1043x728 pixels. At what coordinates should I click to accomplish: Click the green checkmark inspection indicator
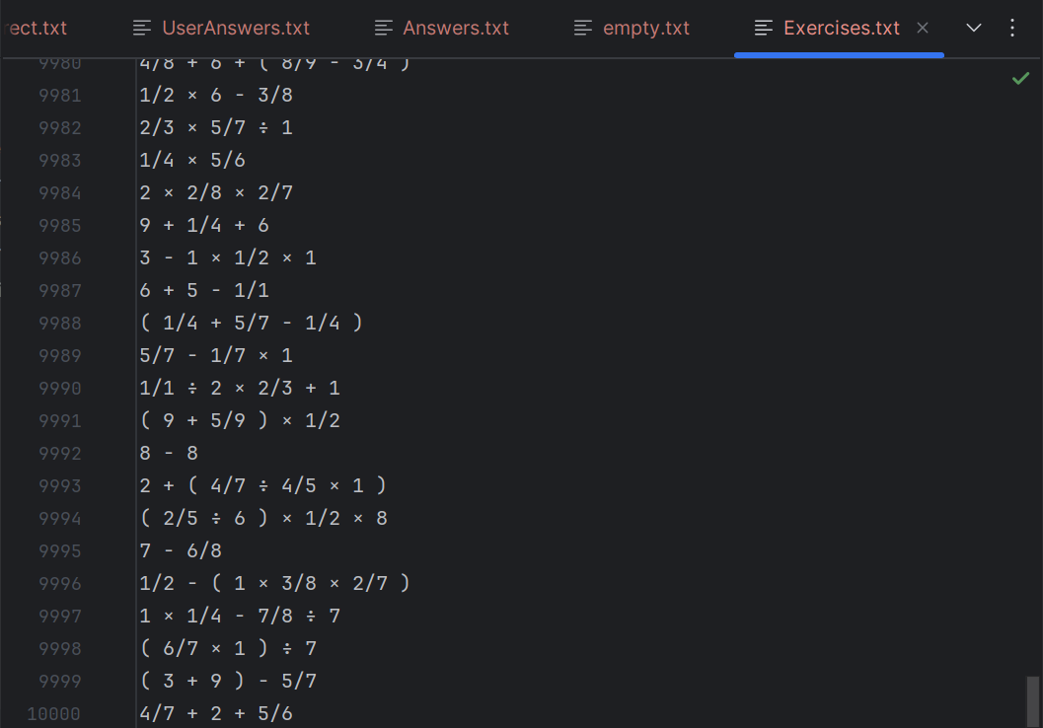pos(1020,79)
